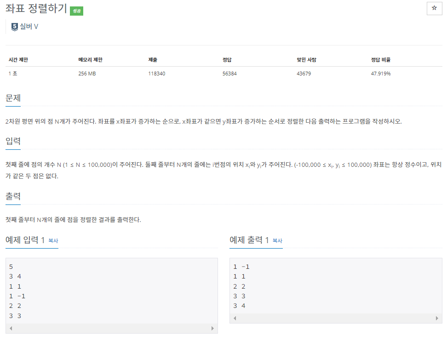Copy example output 1 via 복사 link
Viewport: 447px width, 341px height.
277,241
